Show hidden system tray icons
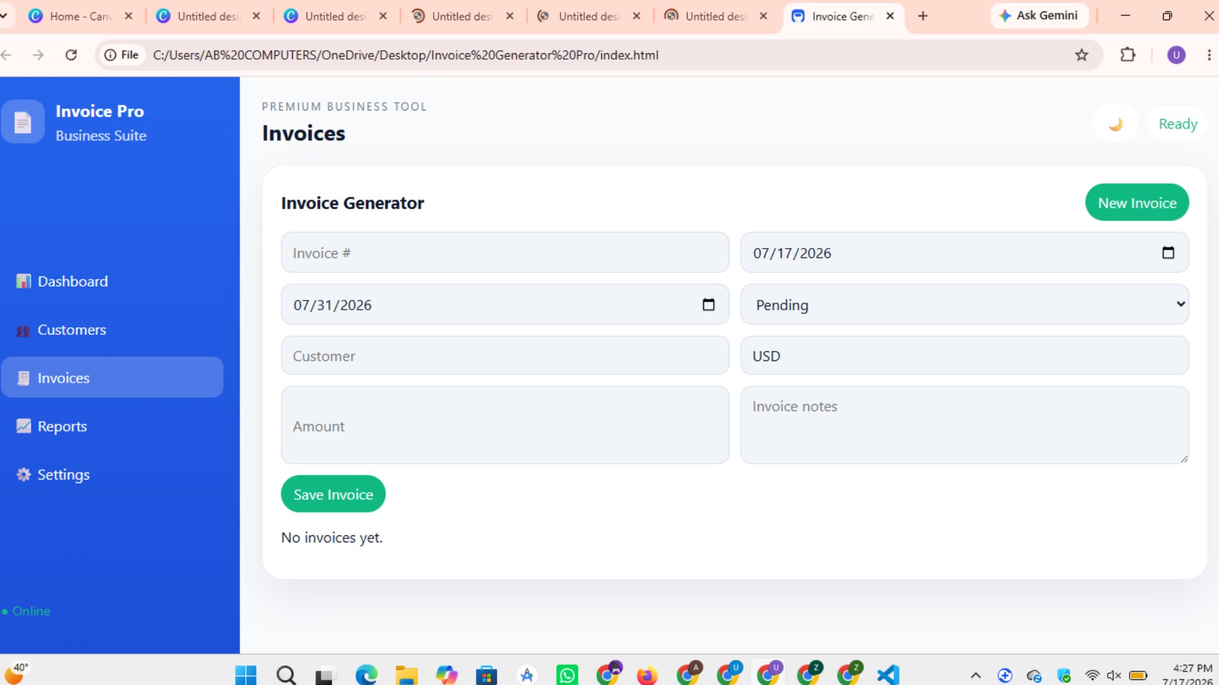 point(976,675)
